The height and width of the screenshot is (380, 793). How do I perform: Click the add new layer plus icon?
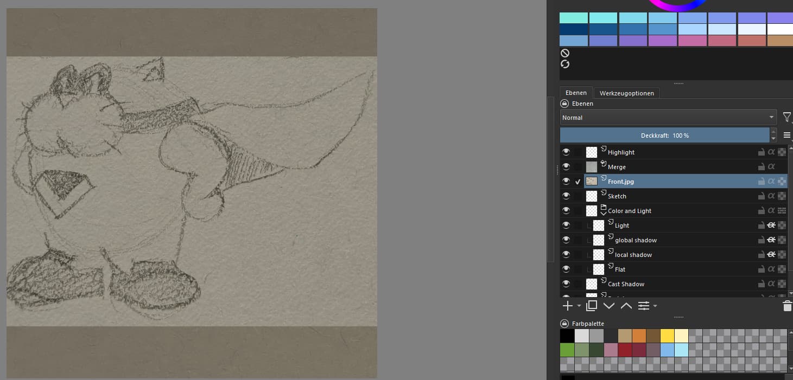coord(567,306)
